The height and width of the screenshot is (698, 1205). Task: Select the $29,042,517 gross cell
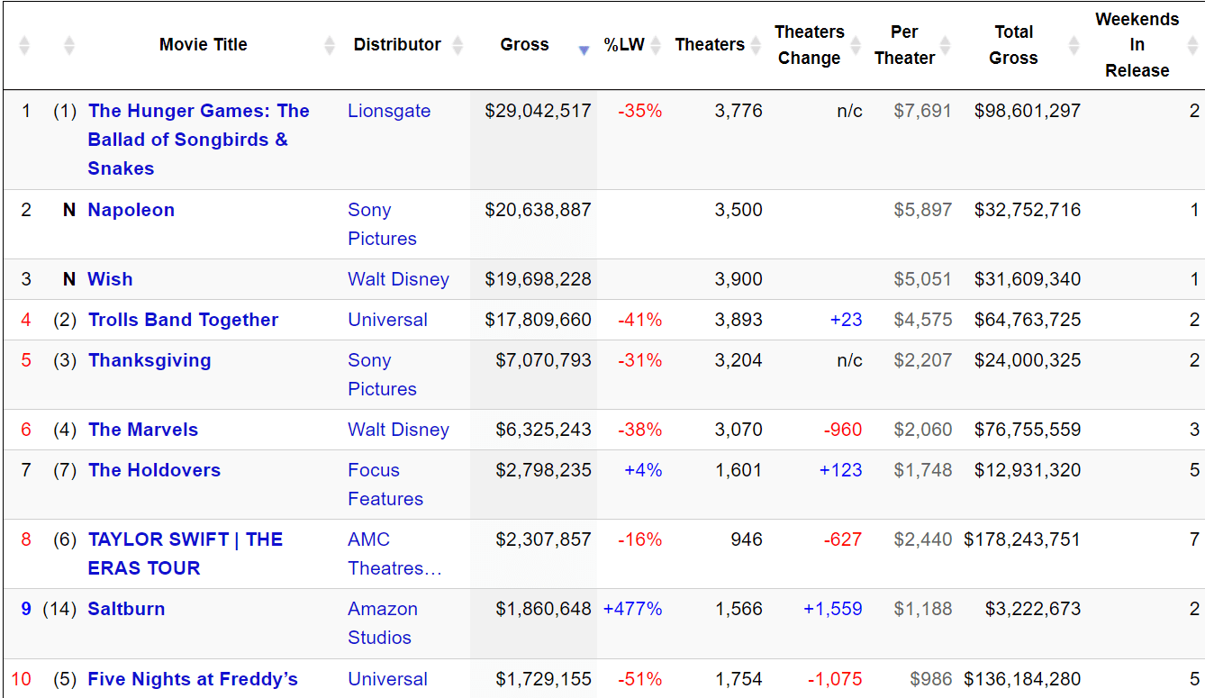tap(538, 111)
